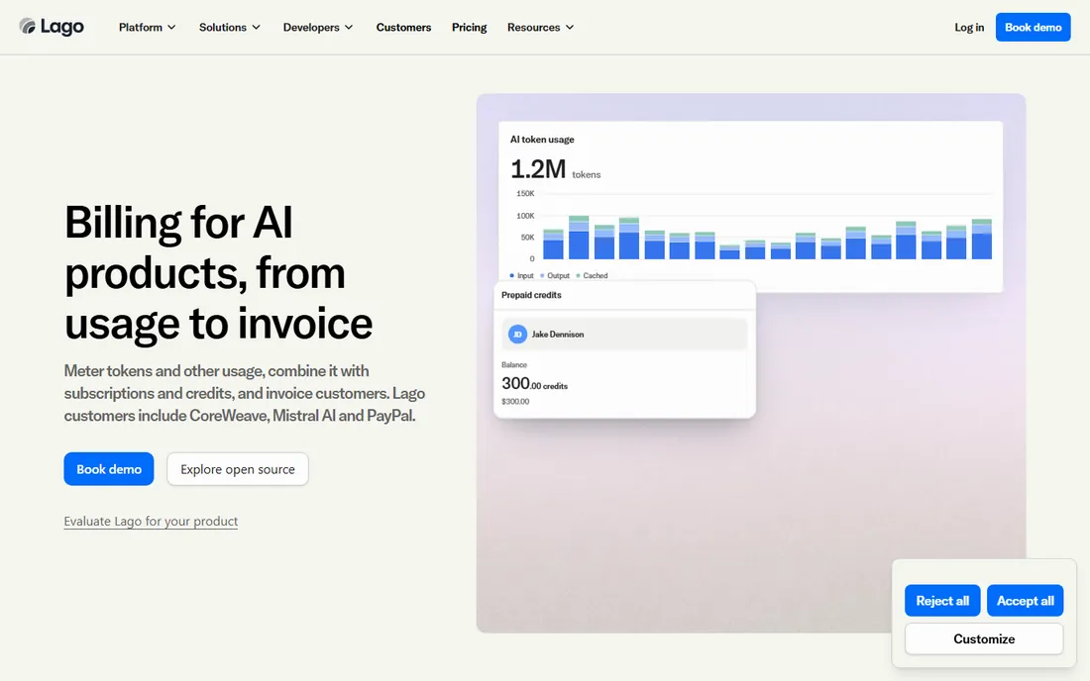This screenshot has height=681, width=1090.
Task: Click the 50K axis label
Action: point(527,238)
